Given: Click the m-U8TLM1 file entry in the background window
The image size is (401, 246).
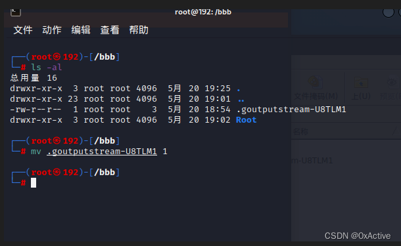Looking at the screenshot, I should [312, 161].
